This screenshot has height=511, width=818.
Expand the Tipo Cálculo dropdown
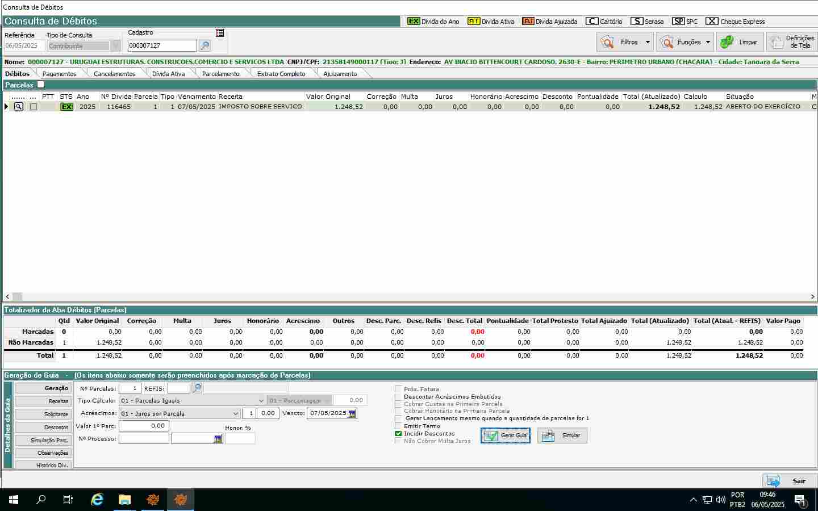[x=261, y=400]
